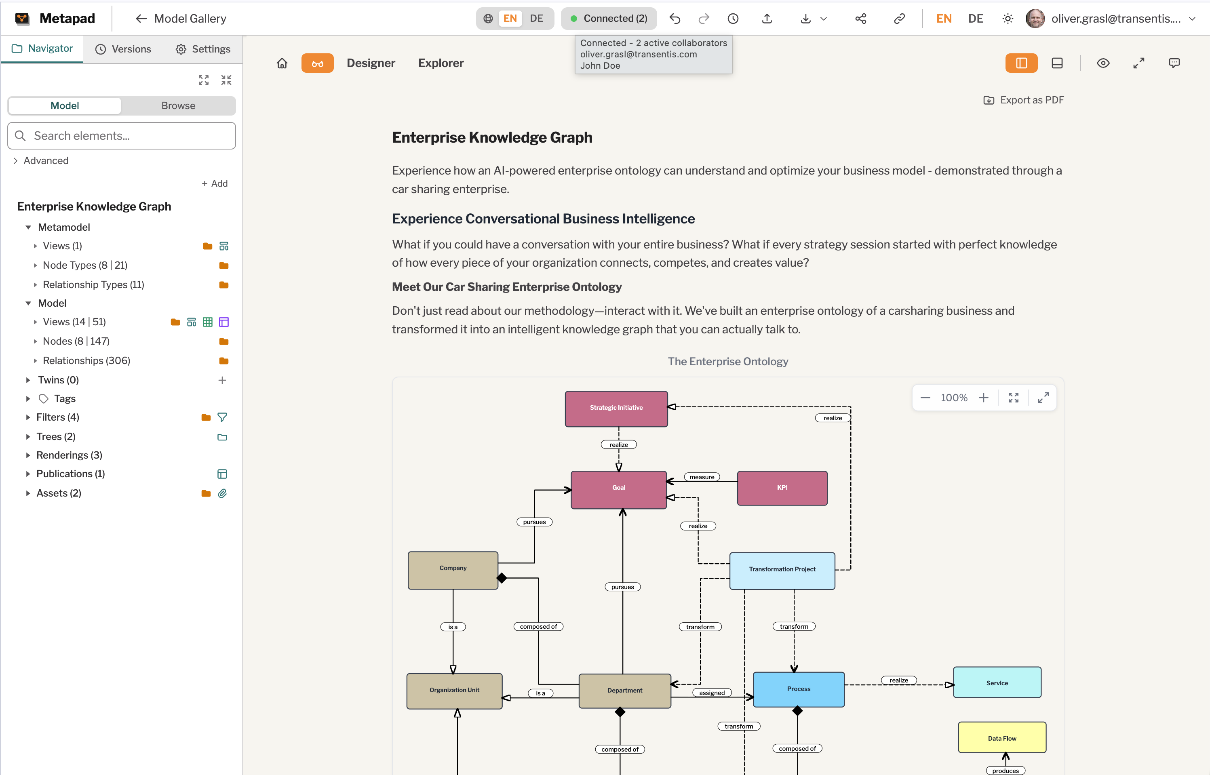The height and width of the screenshot is (775, 1210).
Task: Go back to Model Gallery
Action: click(x=181, y=19)
